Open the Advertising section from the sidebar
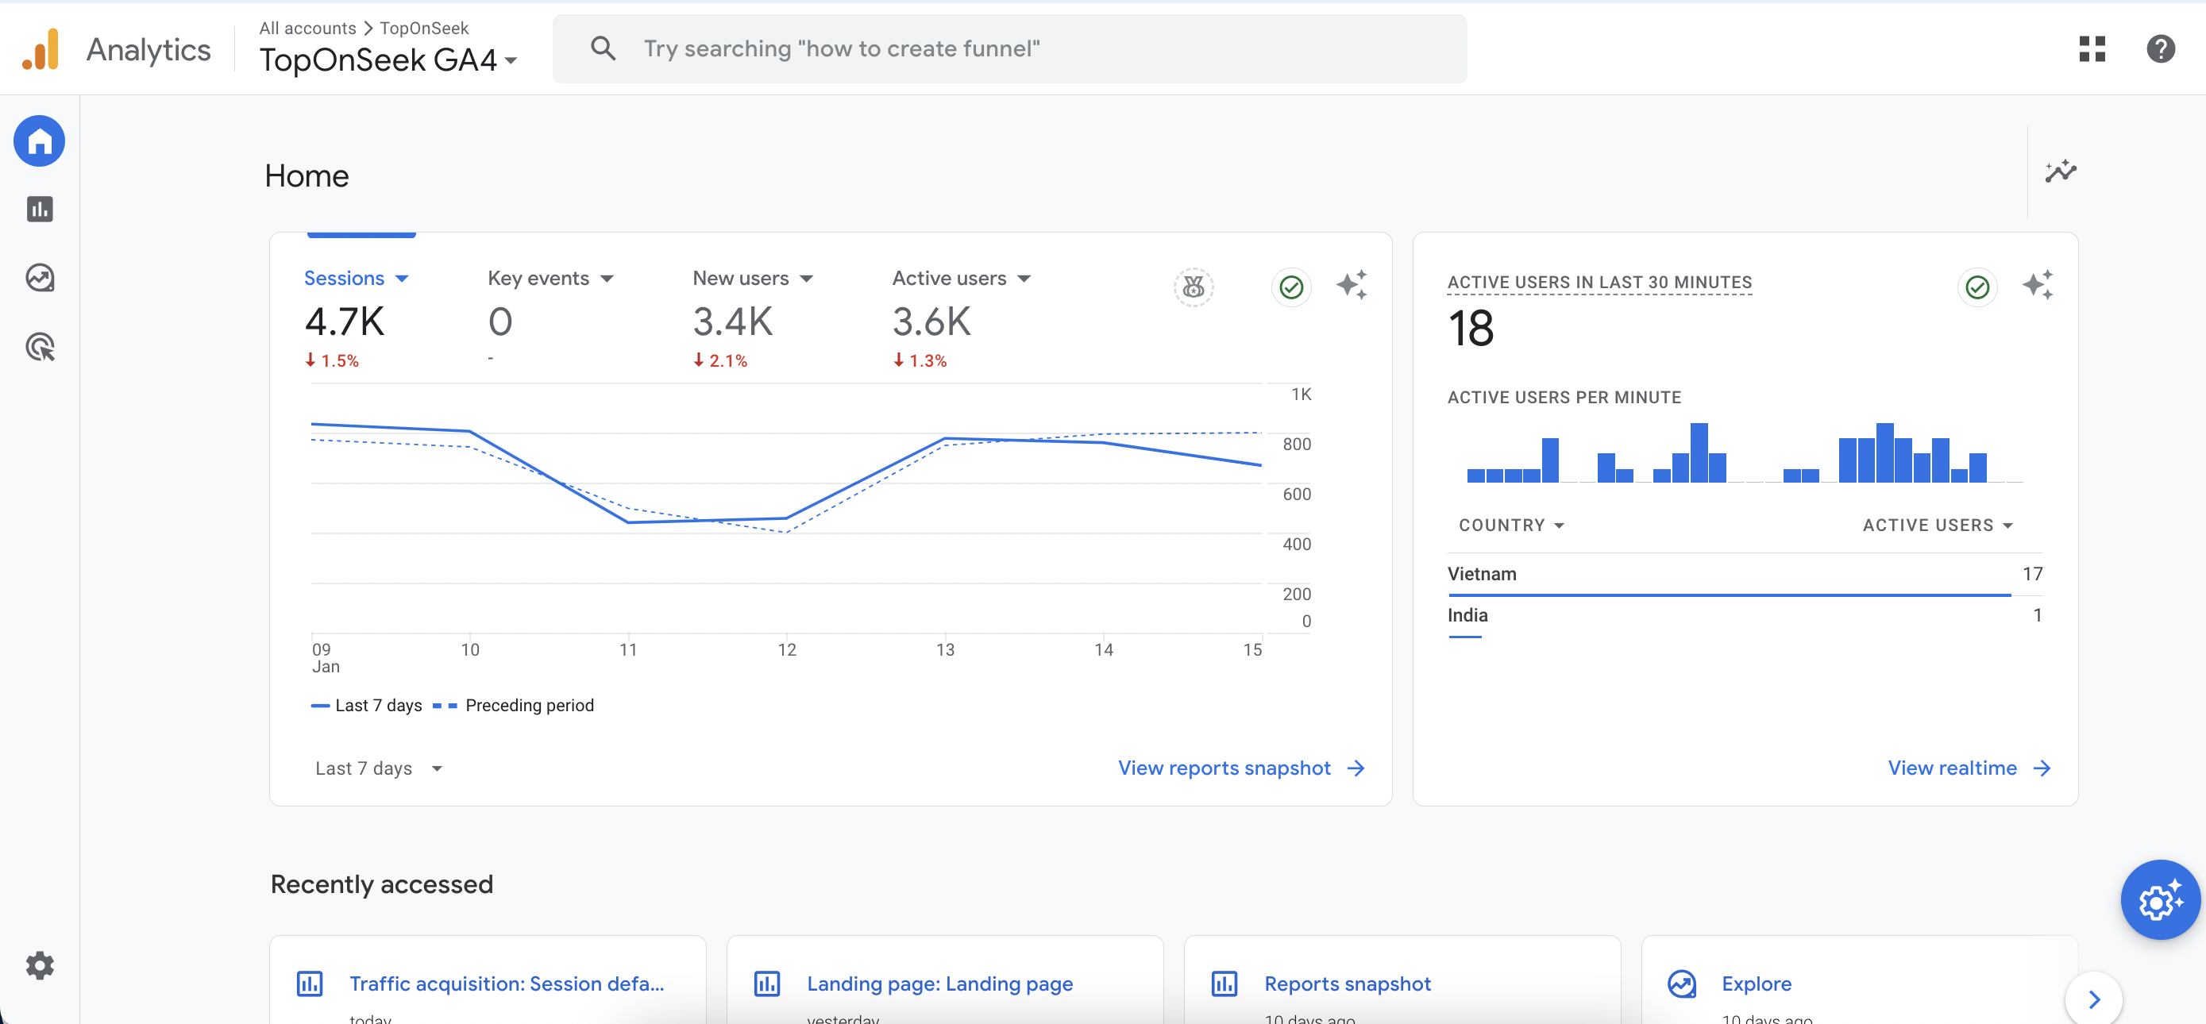Screen dimensions: 2206x1024 tap(40, 347)
